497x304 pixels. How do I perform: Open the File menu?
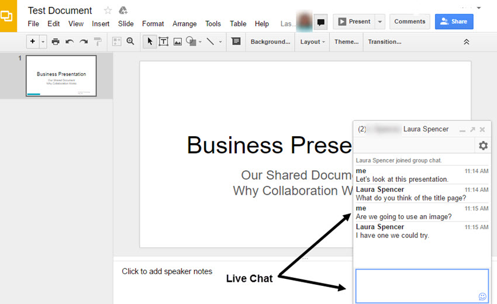pyautogui.click(x=33, y=24)
